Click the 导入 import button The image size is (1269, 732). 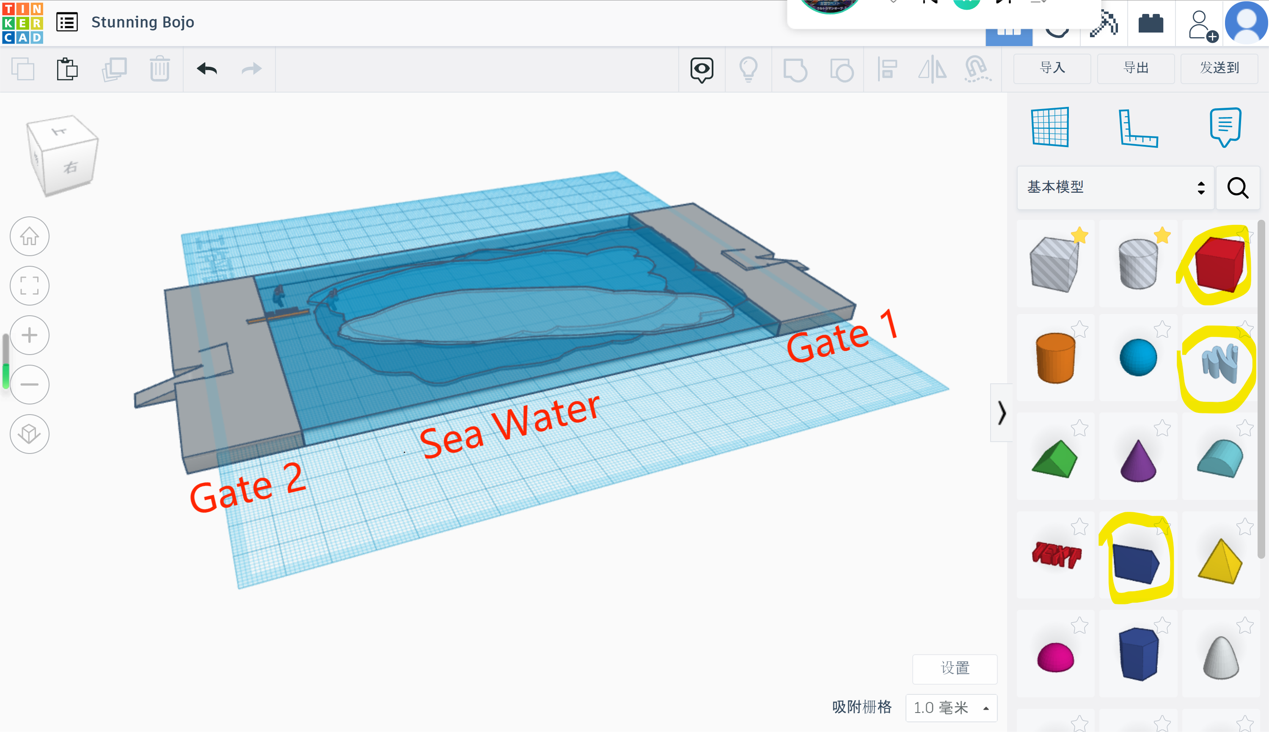click(1052, 68)
